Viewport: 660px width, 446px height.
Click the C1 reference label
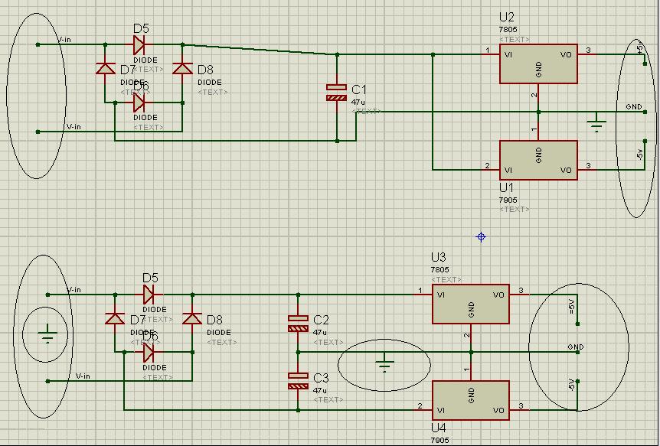click(359, 90)
